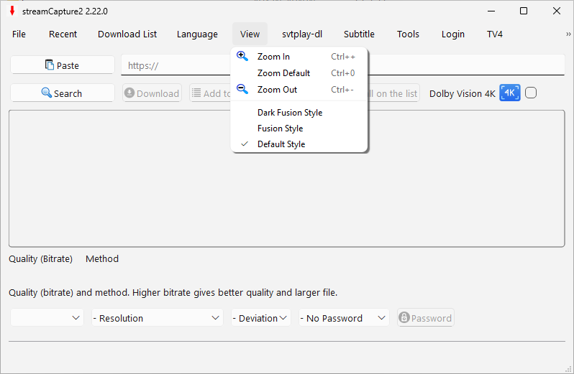Click the Zoom Out magnifier icon
The image size is (574, 374).
pyautogui.click(x=242, y=89)
